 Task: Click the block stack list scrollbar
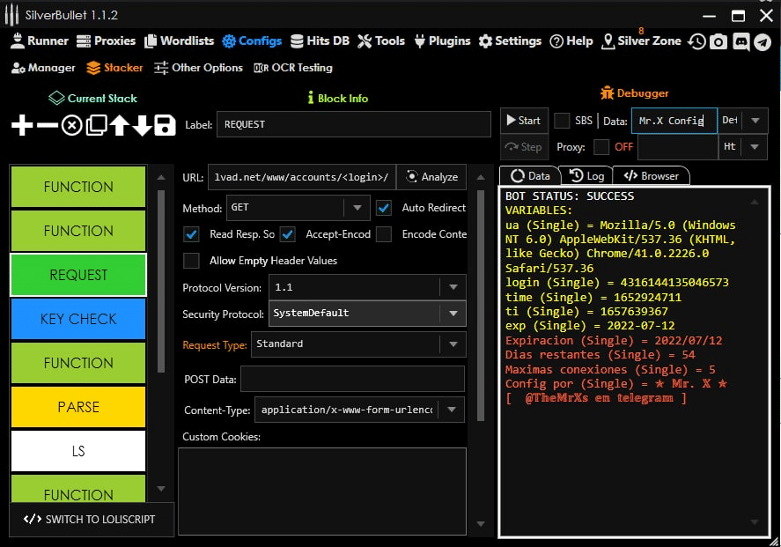tap(160, 282)
